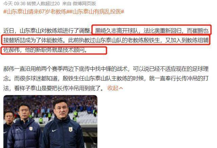
Task: Click red-boxed text 黑崎久志离开球队
Action: coord(117,31)
